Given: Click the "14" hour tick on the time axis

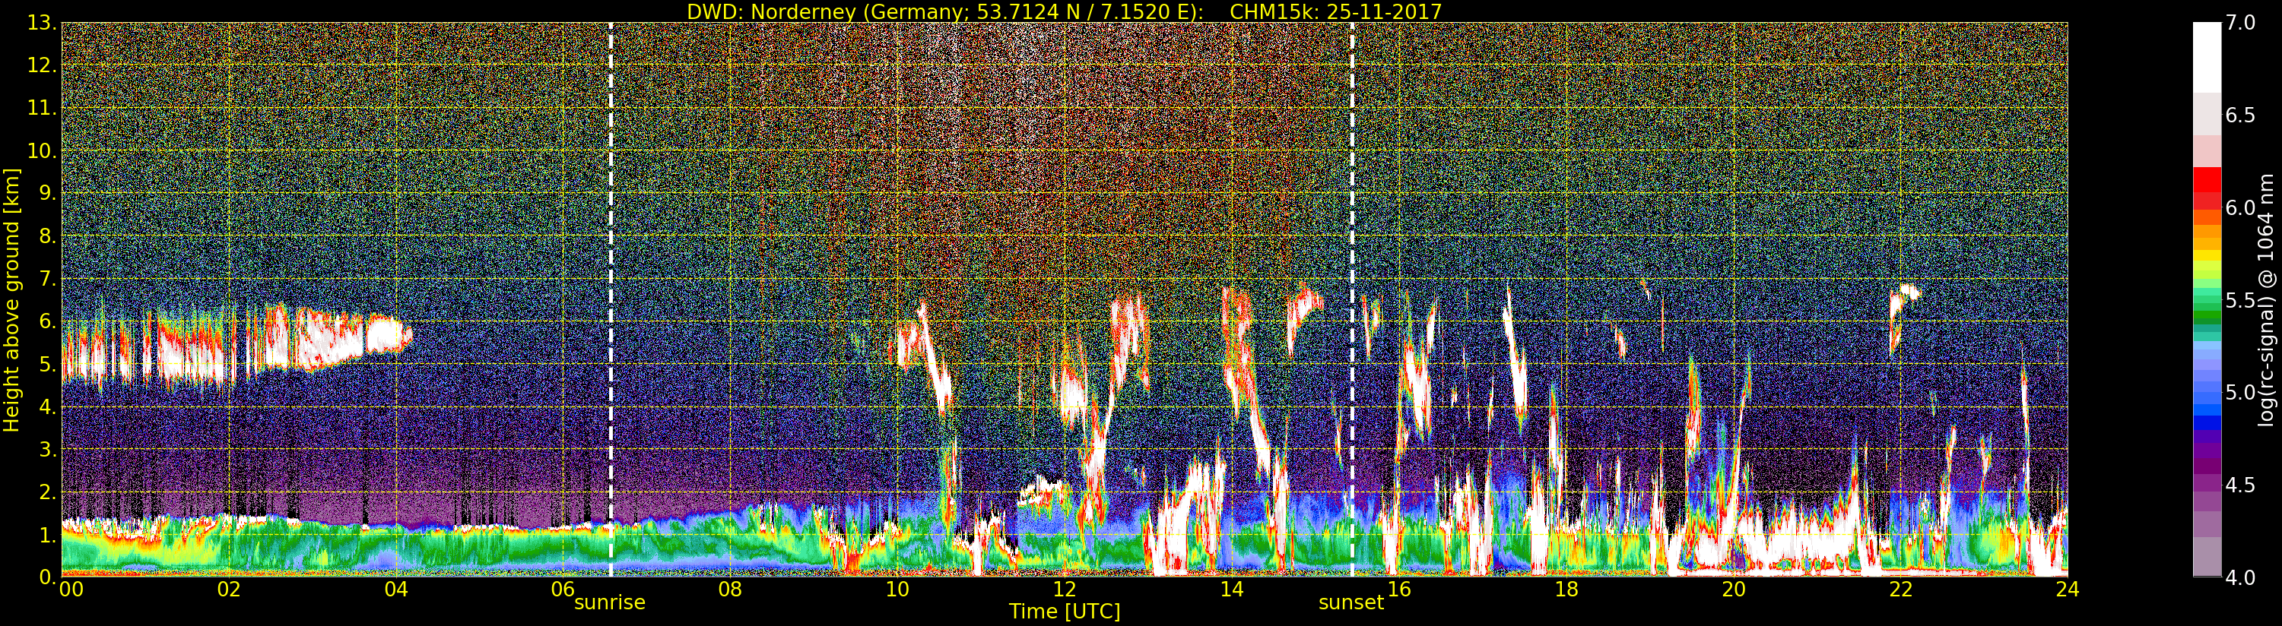Looking at the screenshot, I should 1231,589.
